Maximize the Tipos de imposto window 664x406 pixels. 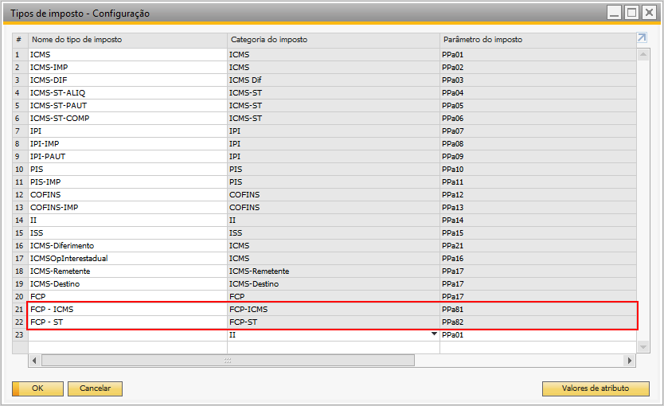631,13
